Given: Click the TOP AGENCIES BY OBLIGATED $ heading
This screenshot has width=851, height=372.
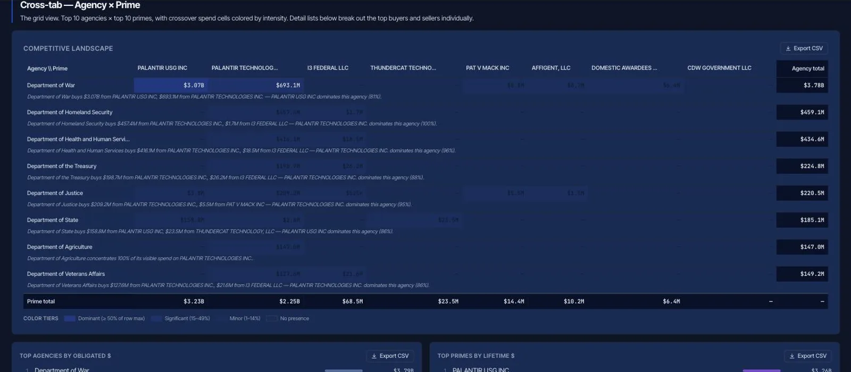Looking at the screenshot, I should (65, 356).
